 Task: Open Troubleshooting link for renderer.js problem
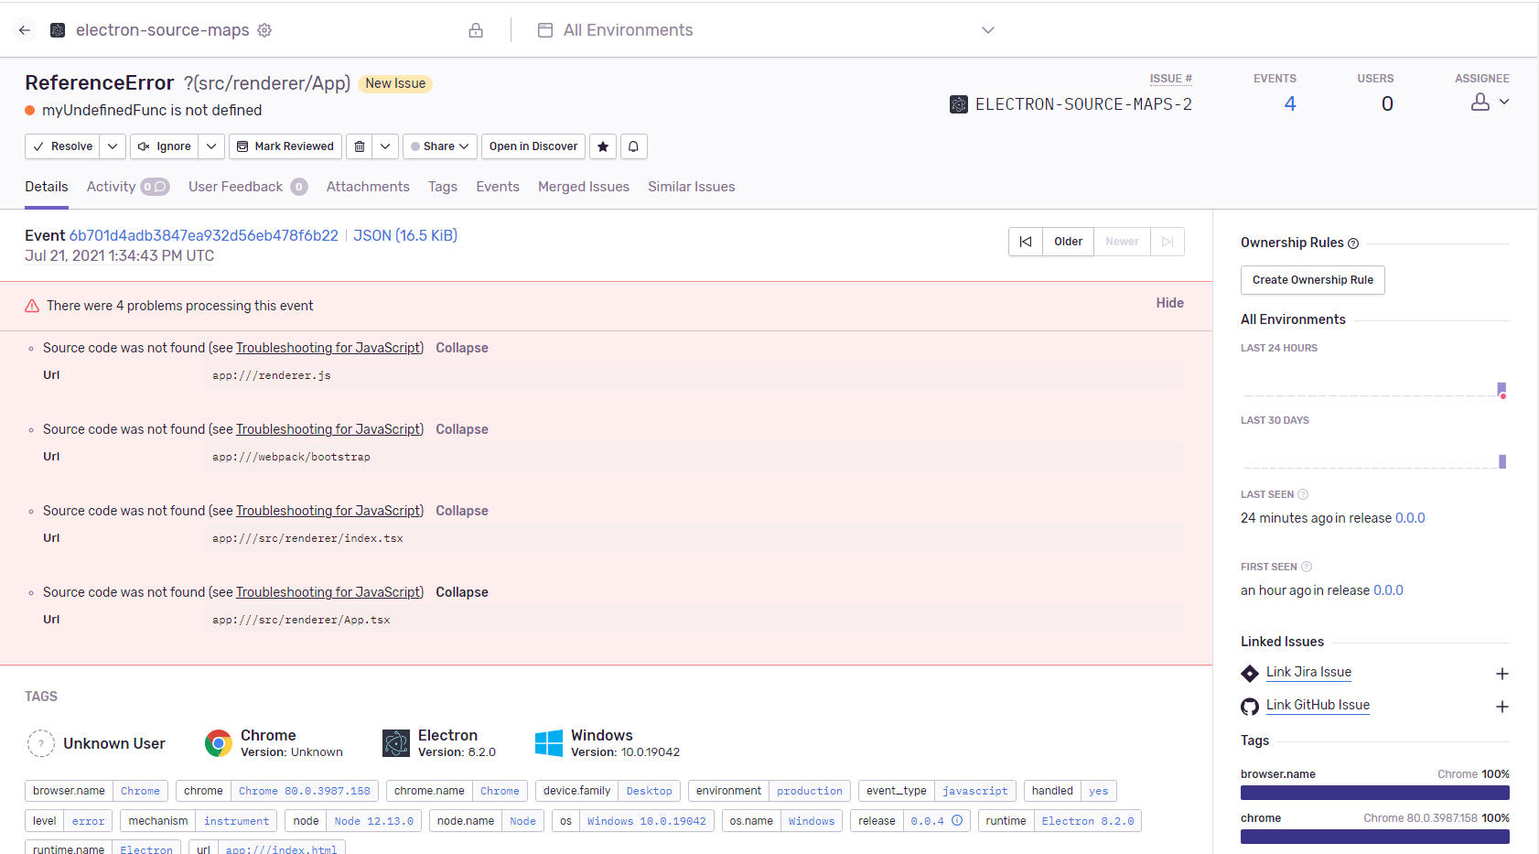point(328,348)
